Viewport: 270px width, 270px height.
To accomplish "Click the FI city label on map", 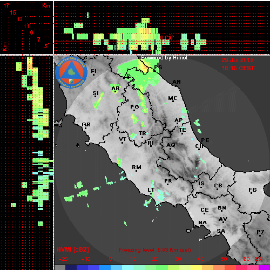I will (93, 71).
